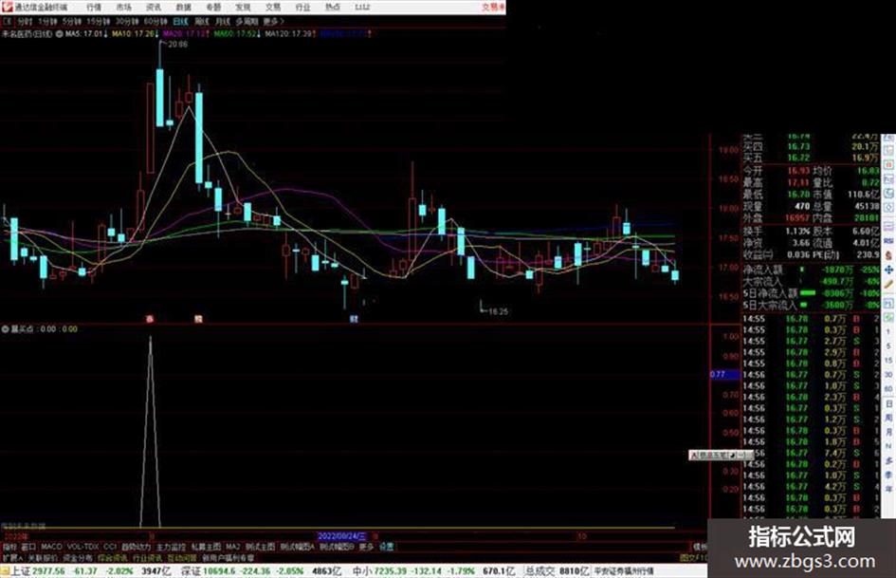896x578 pixels.
Task: Select the pencil drawing tool in right sidebar
Action: [x=888, y=284]
